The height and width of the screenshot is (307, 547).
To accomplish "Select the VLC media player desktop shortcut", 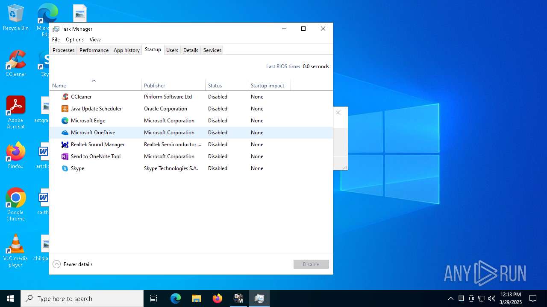I will click(16, 251).
